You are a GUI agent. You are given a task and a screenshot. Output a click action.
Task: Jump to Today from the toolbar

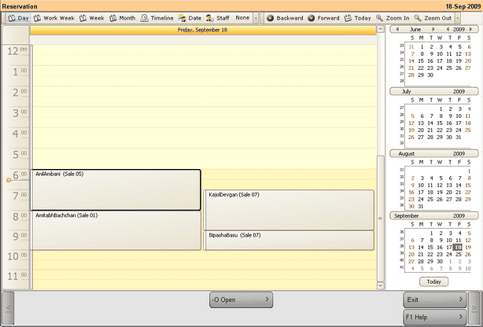click(357, 17)
